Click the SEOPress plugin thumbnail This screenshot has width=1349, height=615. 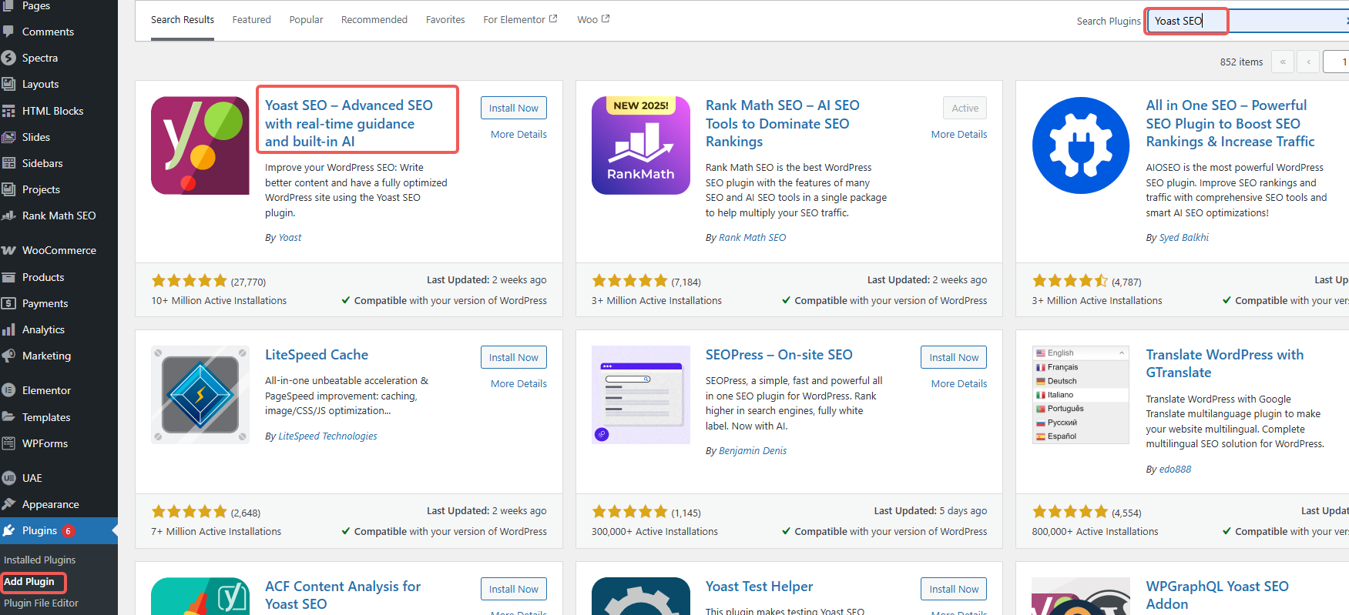[641, 395]
